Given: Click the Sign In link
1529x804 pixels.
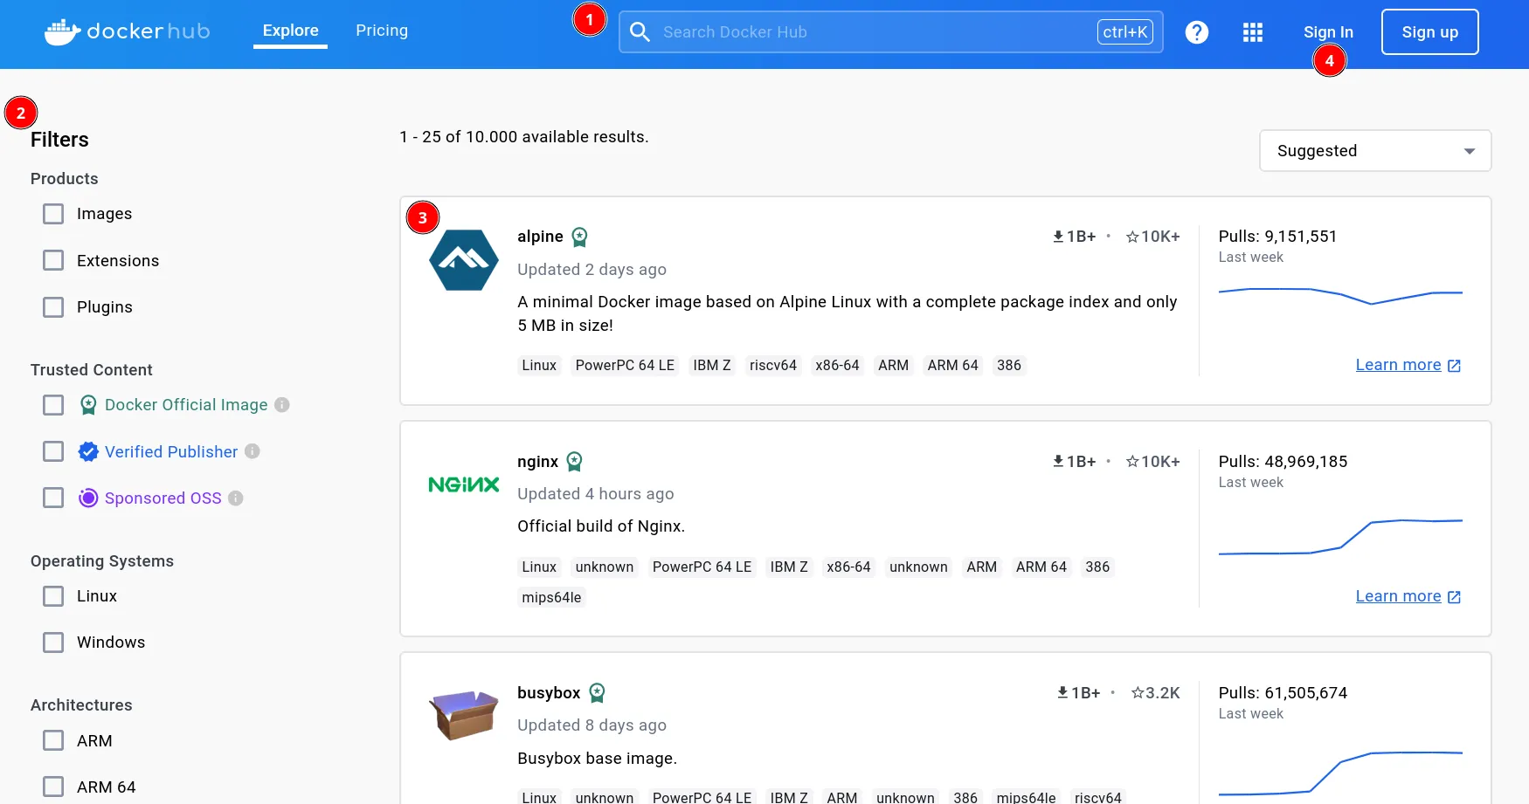Looking at the screenshot, I should click(x=1327, y=32).
